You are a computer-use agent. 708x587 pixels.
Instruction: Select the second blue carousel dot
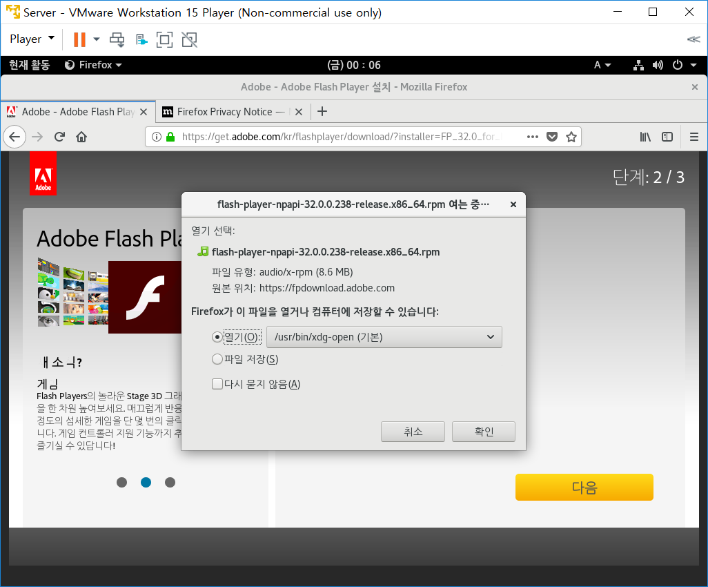coord(146,482)
